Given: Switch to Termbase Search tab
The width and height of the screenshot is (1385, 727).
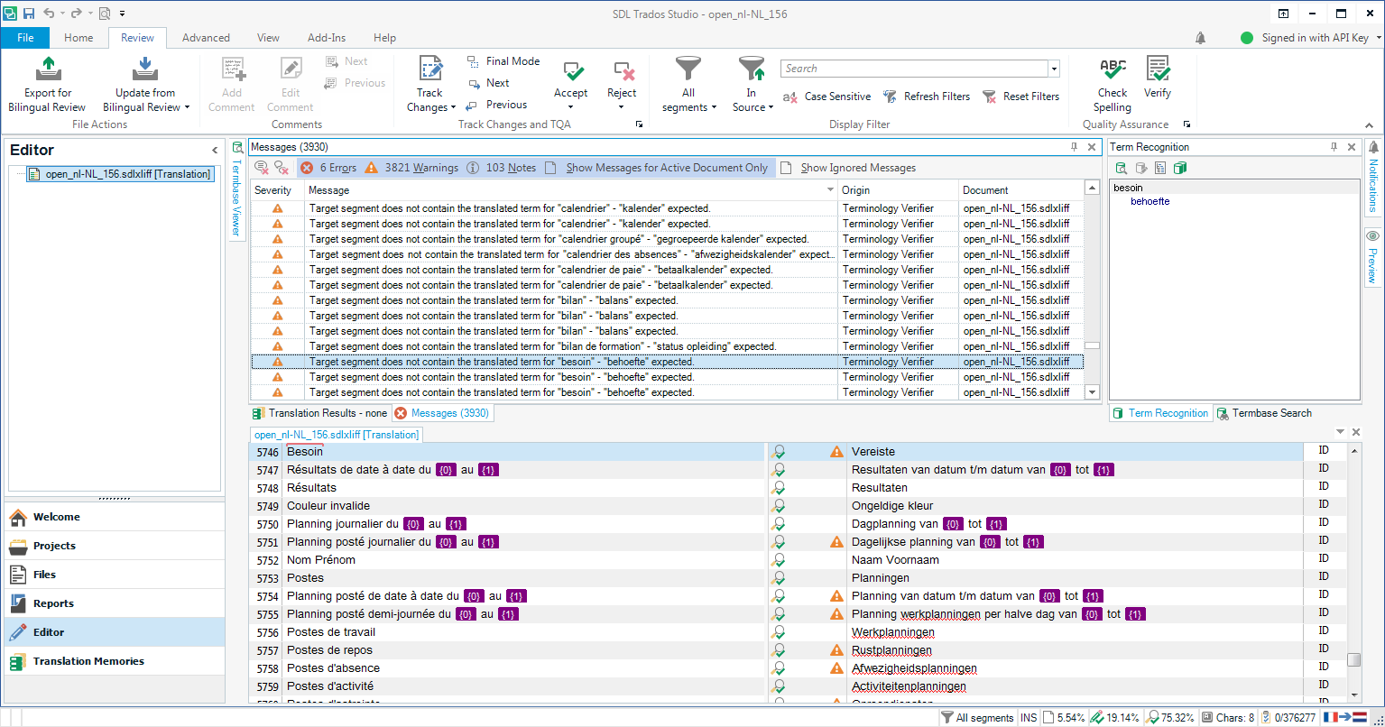Looking at the screenshot, I should pos(1264,413).
